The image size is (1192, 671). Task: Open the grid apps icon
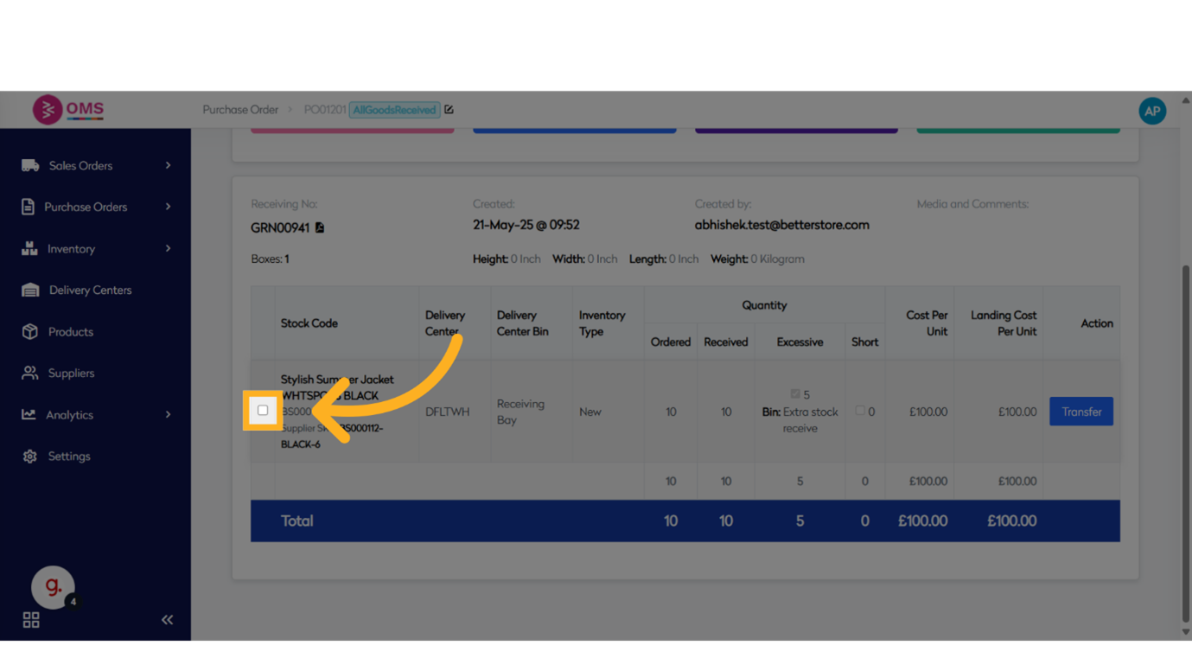[x=31, y=620]
